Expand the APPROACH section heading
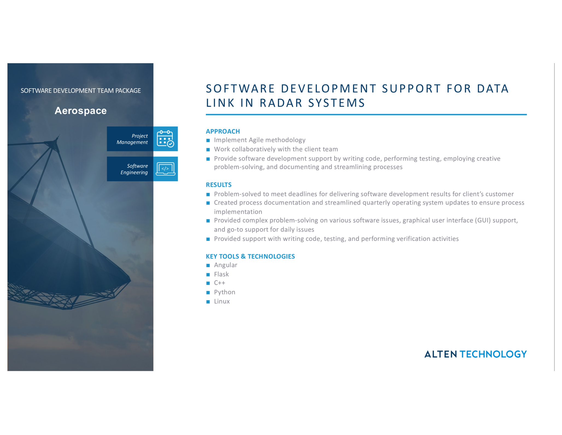The height and width of the screenshot is (435, 562). (223, 131)
